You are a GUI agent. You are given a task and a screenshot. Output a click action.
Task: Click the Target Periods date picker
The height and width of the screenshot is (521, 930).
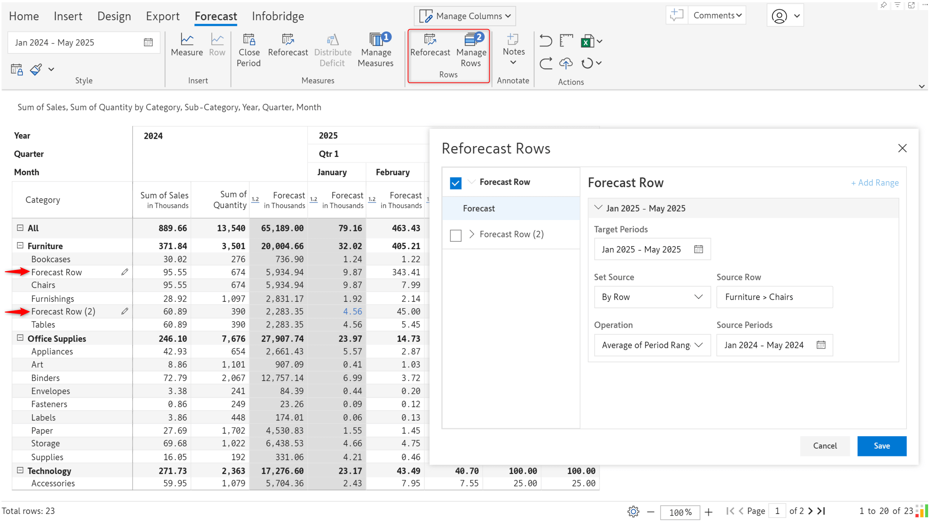[x=698, y=249]
